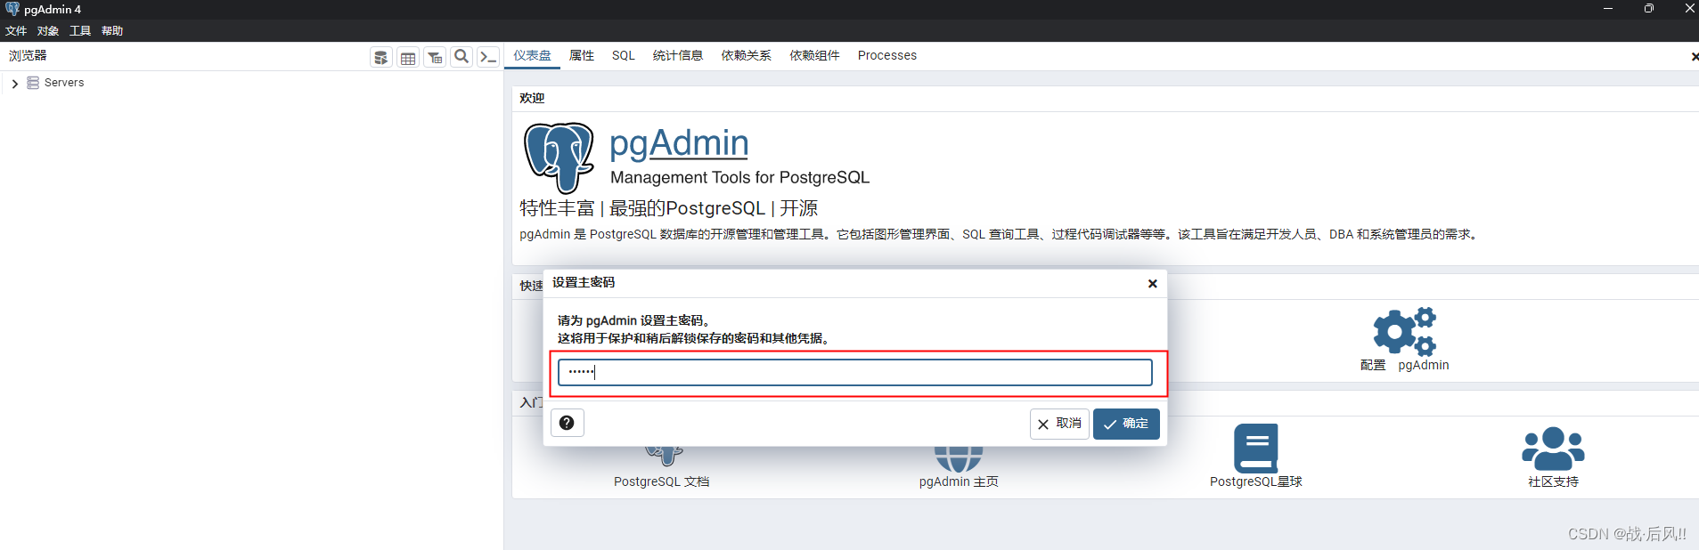1699x550 pixels.
Task: Switch to the 仪表盘 tab
Action: click(532, 55)
